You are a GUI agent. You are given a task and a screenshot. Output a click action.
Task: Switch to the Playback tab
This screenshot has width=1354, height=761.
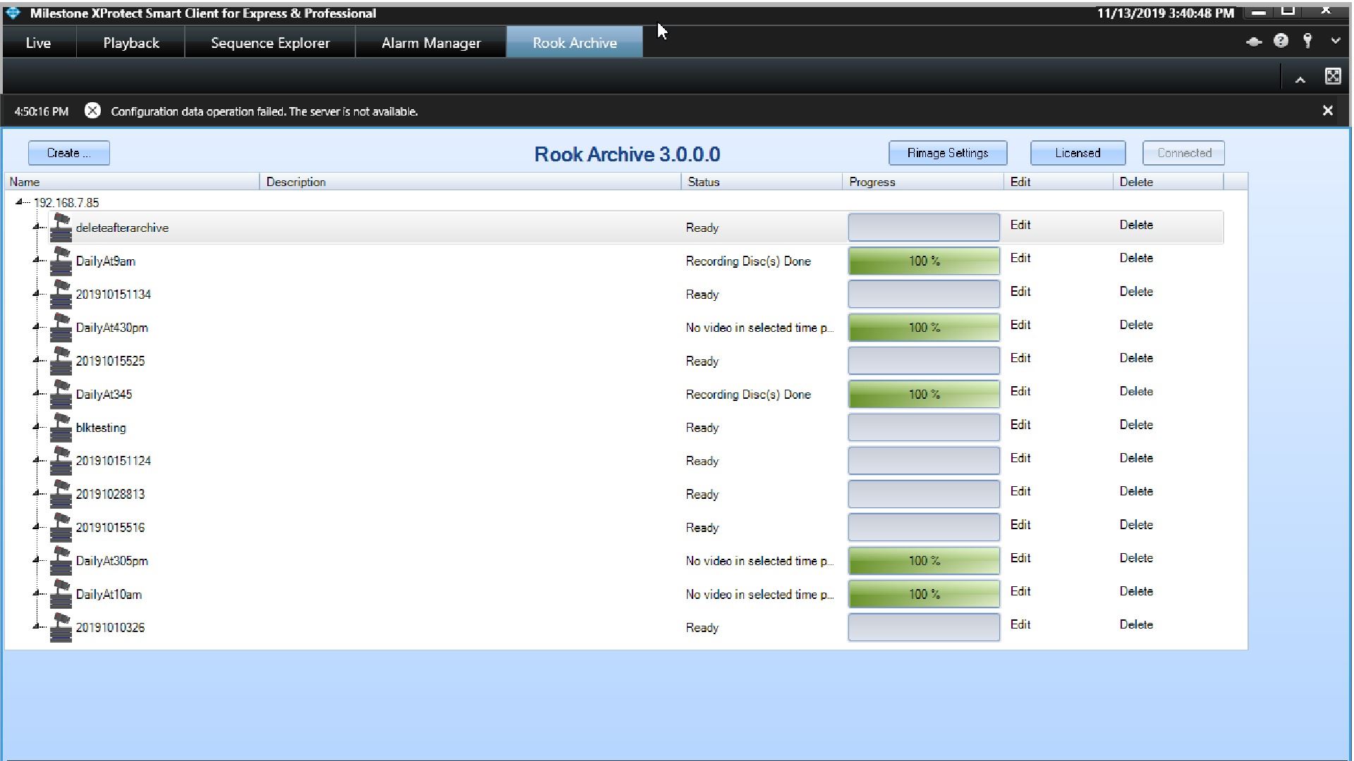pyautogui.click(x=131, y=43)
